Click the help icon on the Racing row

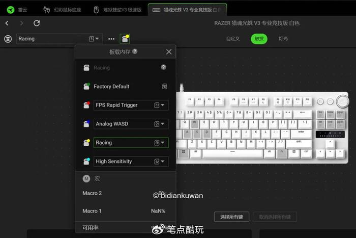[163, 67]
